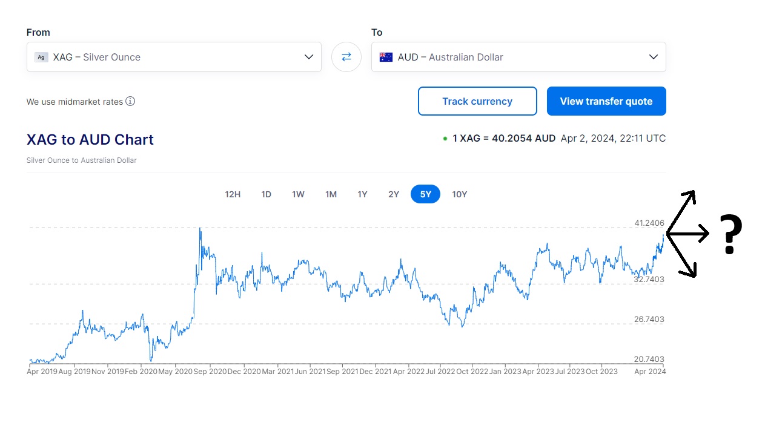This screenshot has width=765, height=437.
Task: Switch chart to 1W range
Action: pyautogui.click(x=298, y=194)
